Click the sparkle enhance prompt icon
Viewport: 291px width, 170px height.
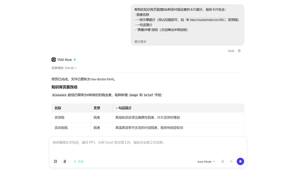(x=231, y=161)
